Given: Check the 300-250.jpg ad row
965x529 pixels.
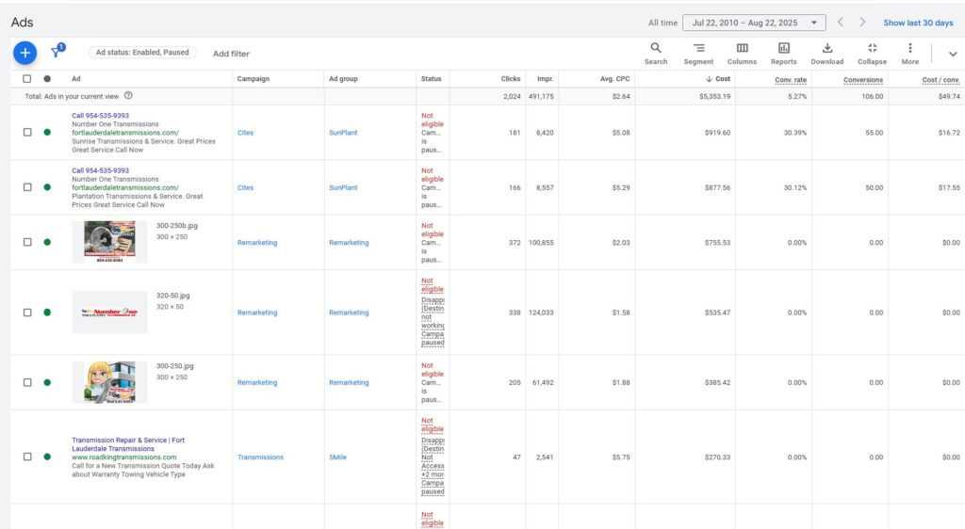Looking at the screenshot, I should (x=27, y=382).
